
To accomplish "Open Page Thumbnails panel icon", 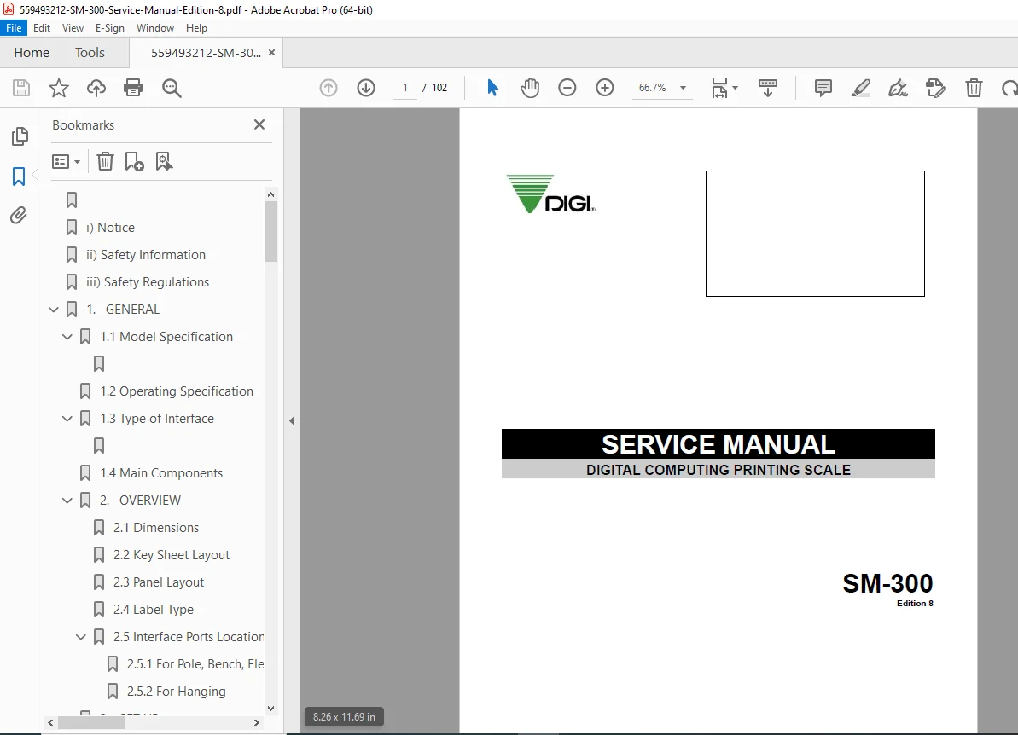I will point(20,136).
